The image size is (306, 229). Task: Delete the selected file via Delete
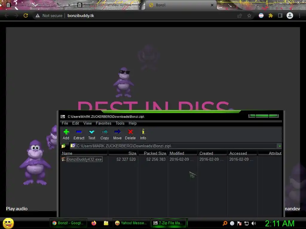pyautogui.click(x=130, y=134)
